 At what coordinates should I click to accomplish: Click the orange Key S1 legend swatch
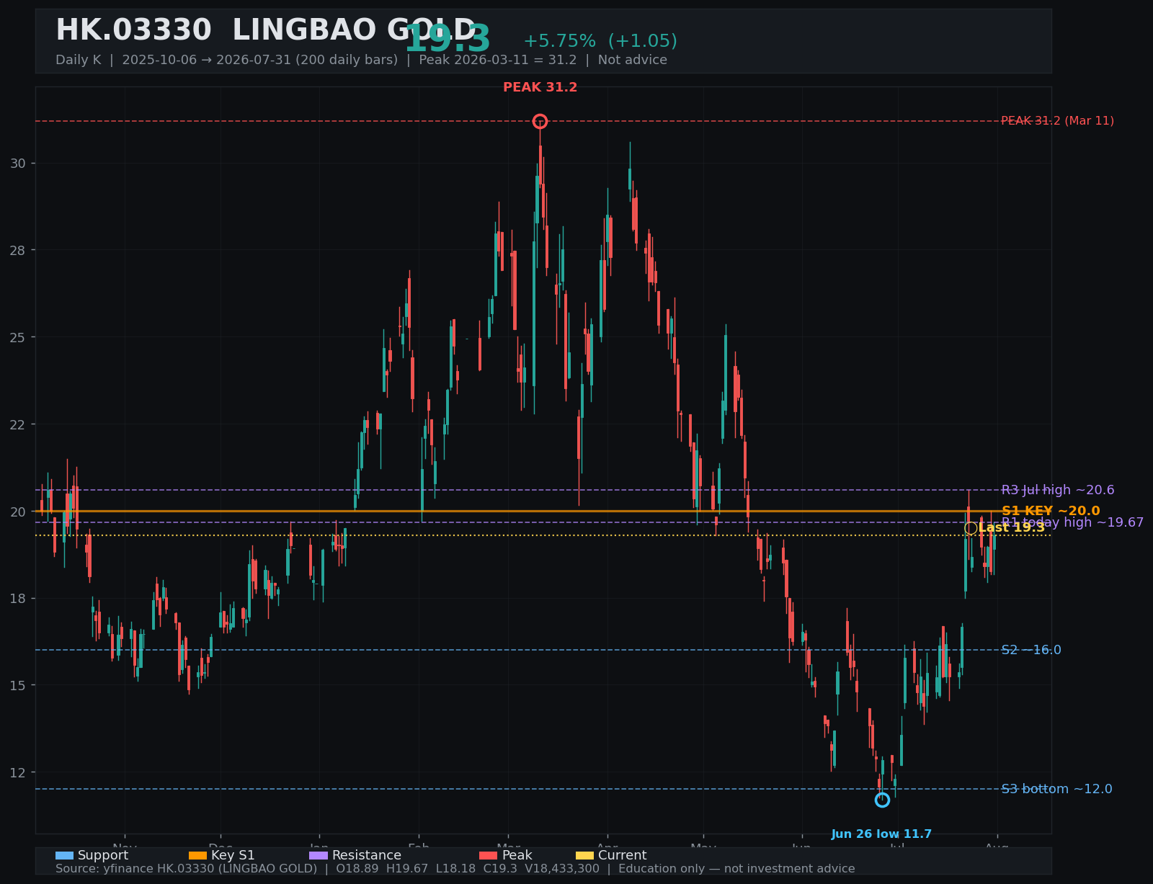pyautogui.click(x=197, y=855)
